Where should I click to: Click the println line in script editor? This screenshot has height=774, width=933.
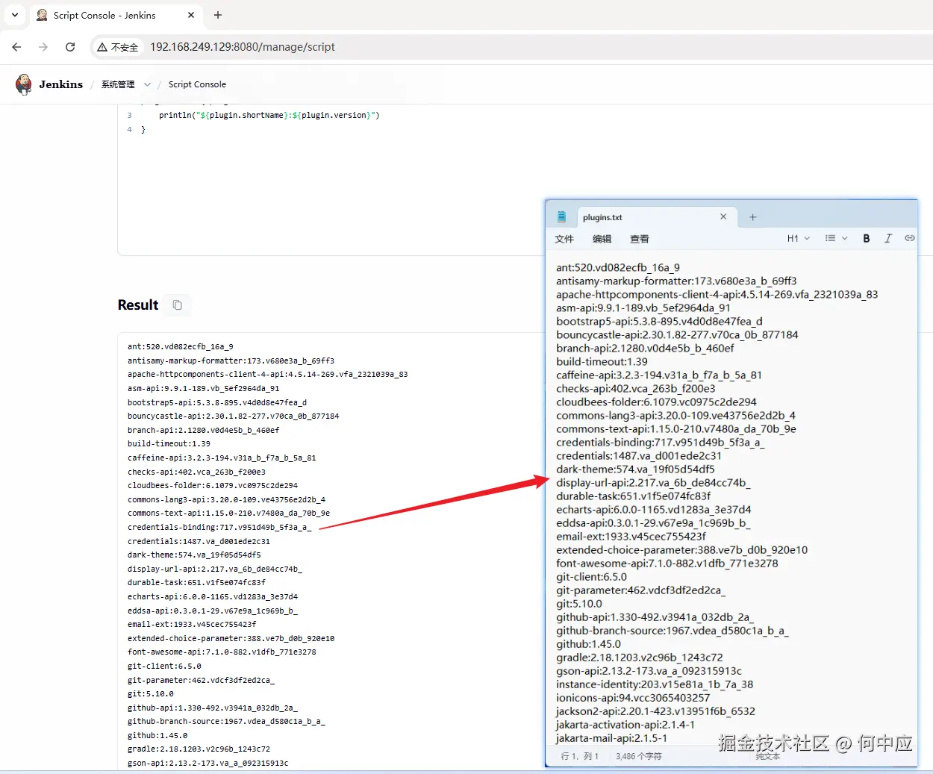coord(269,115)
